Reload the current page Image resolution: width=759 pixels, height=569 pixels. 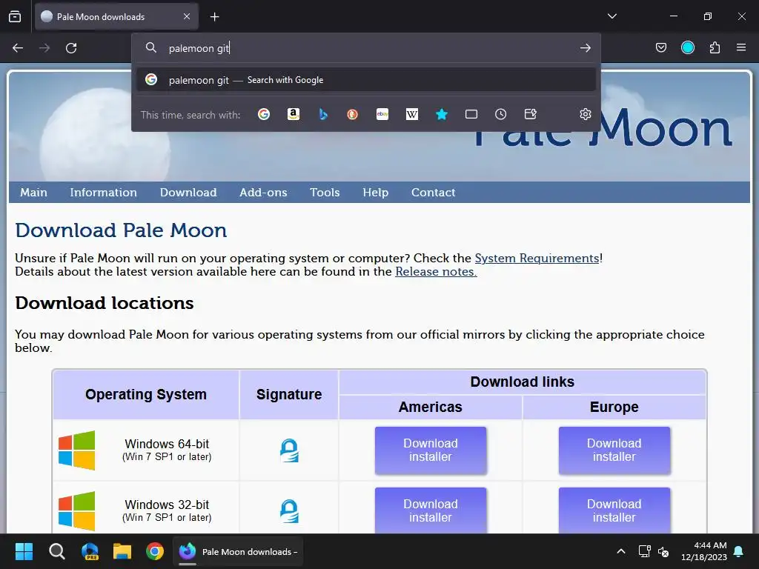point(71,48)
